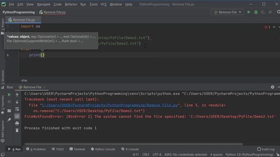The image size is (280, 157).
Task: Stop the running process in toolbar
Action: pos(270,12)
